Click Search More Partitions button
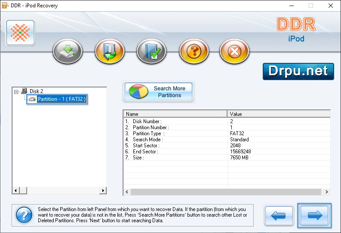Screen dimensions: 341x233 (158, 92)
